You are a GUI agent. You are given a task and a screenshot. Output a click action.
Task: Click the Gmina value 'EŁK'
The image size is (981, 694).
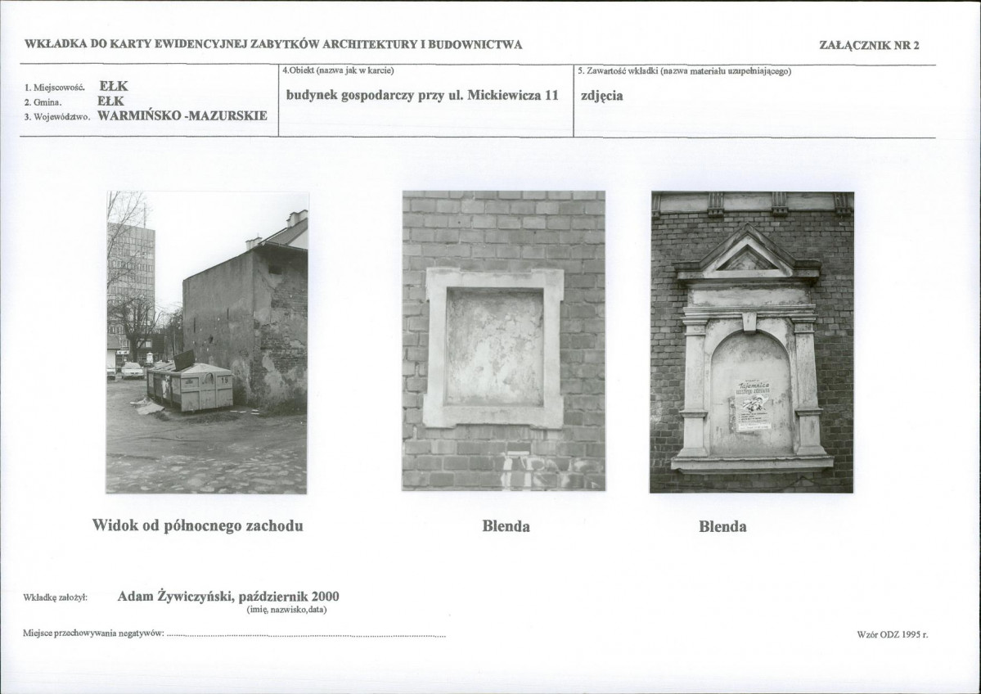(110, 101)
